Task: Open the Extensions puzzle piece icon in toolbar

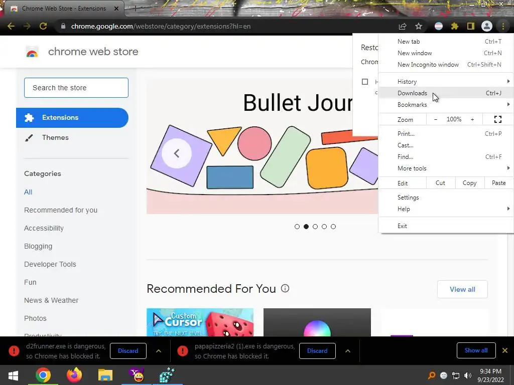Action: 454,26
